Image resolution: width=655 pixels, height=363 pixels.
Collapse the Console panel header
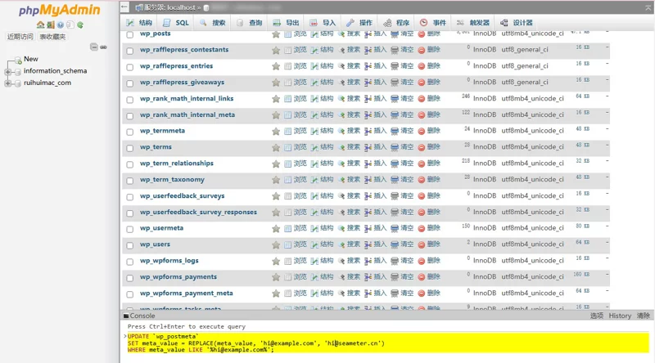139,316
